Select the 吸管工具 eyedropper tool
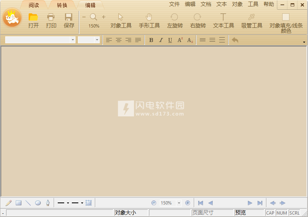This screenshot has height=217, width=308. 251,21
